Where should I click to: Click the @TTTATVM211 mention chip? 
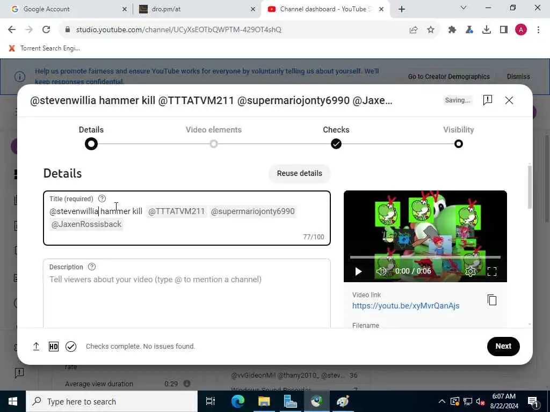point(176,211)
